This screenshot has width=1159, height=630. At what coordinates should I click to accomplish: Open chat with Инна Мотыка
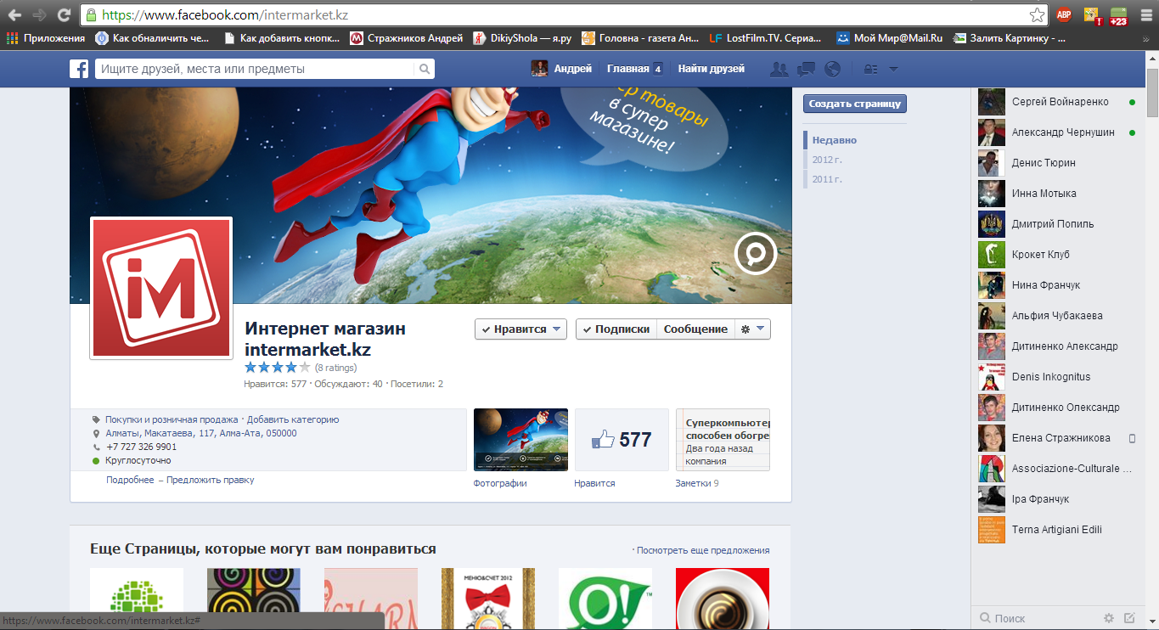click(x=1056, y=194)
